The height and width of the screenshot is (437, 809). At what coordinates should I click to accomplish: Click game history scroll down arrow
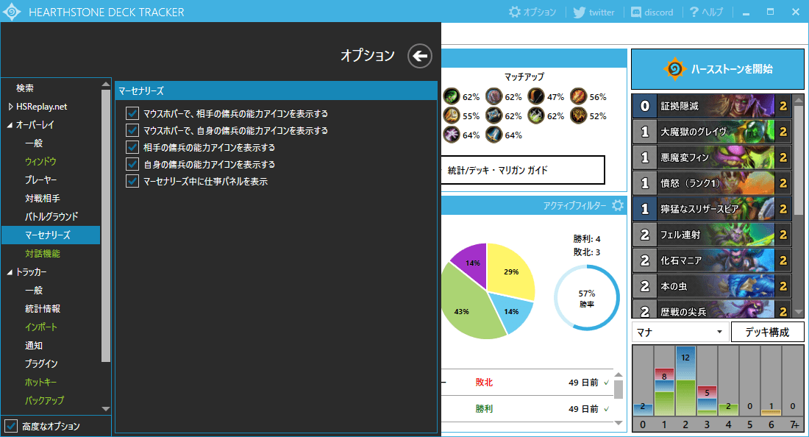(x=618, y=422)
